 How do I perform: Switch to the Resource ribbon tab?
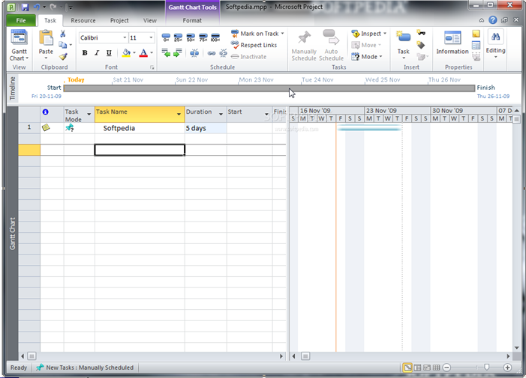point(83,21)
